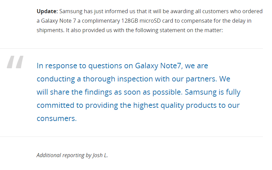Click "Samsung" after the Update label
272x170 pixels.
pyautogui.click(x=70, y=11)
